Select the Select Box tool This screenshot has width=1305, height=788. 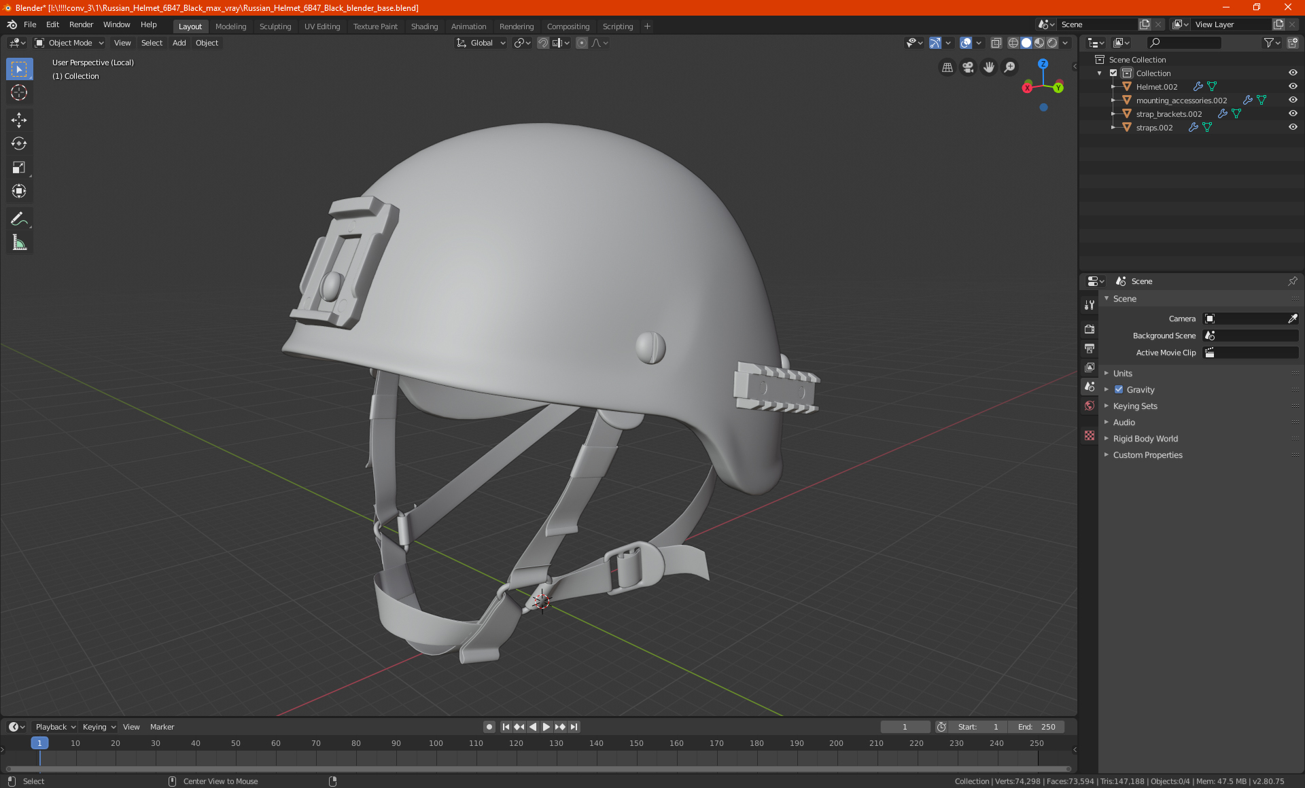click(19, 69)
